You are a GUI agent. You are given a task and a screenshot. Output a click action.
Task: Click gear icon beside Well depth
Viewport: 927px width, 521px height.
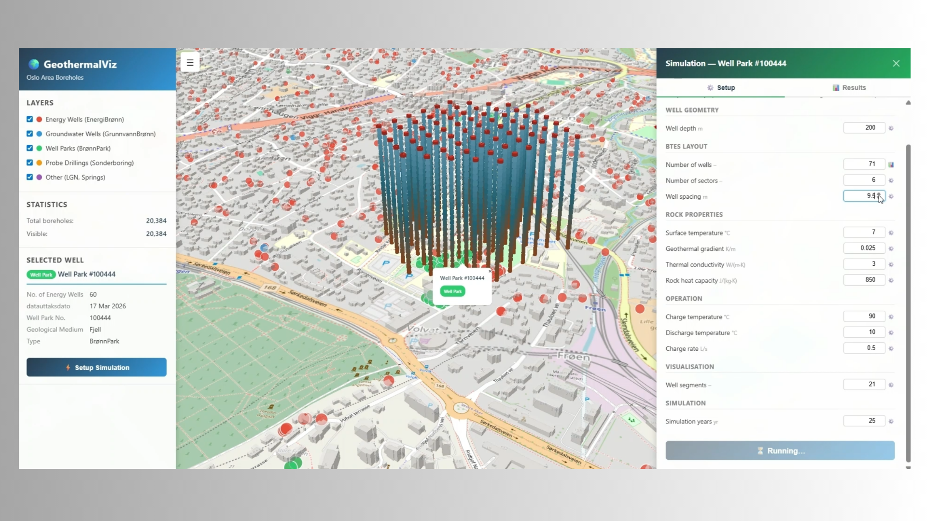(891, 128)
